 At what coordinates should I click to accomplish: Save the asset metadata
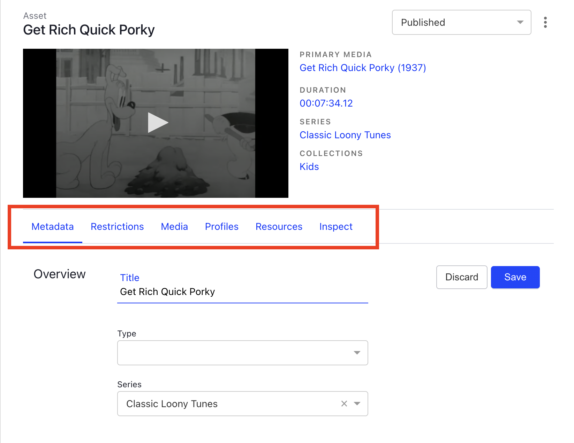click(515, 277)
